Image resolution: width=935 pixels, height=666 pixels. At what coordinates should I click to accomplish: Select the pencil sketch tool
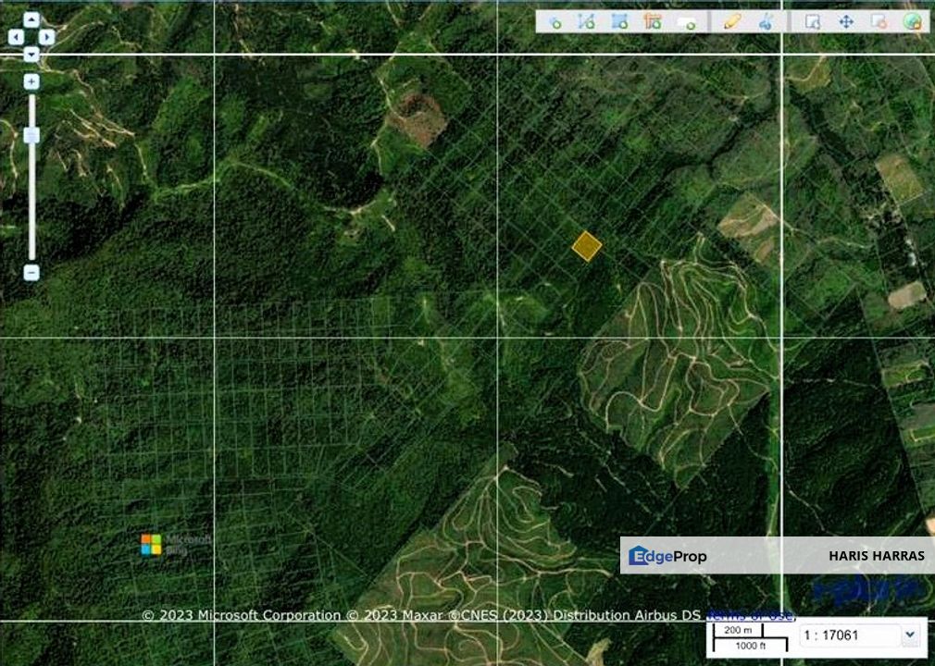(x=729, y=25)
